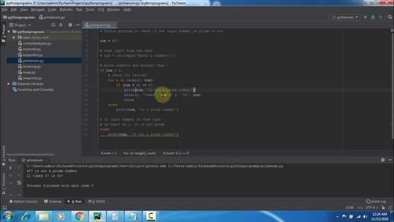Image resolution: width=394 pixels, height=222 pixels.
Task: Open Windows Start button
Action: [8, 216]
